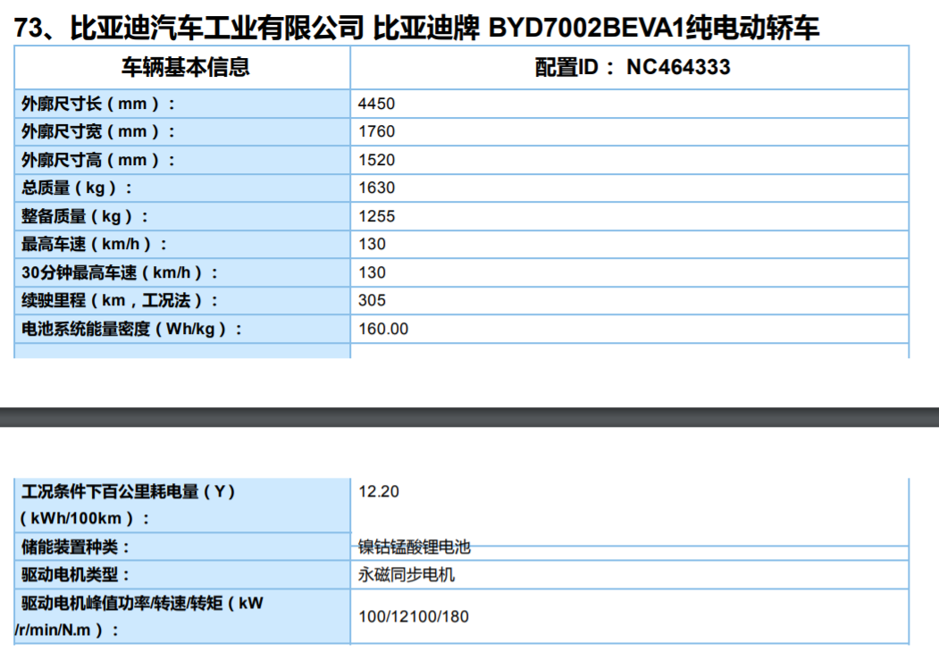
Task: Select the label '总质量（kg）：'
Action: click(x=78, y=188)
